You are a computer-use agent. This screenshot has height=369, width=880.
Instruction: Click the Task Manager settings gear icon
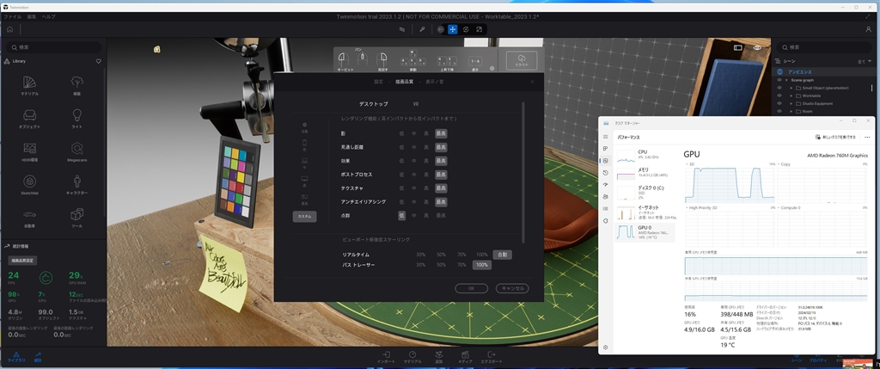pos(606,346)
